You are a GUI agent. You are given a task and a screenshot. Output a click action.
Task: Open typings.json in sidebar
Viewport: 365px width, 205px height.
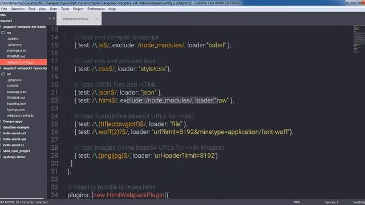click(x=16, y=109)
